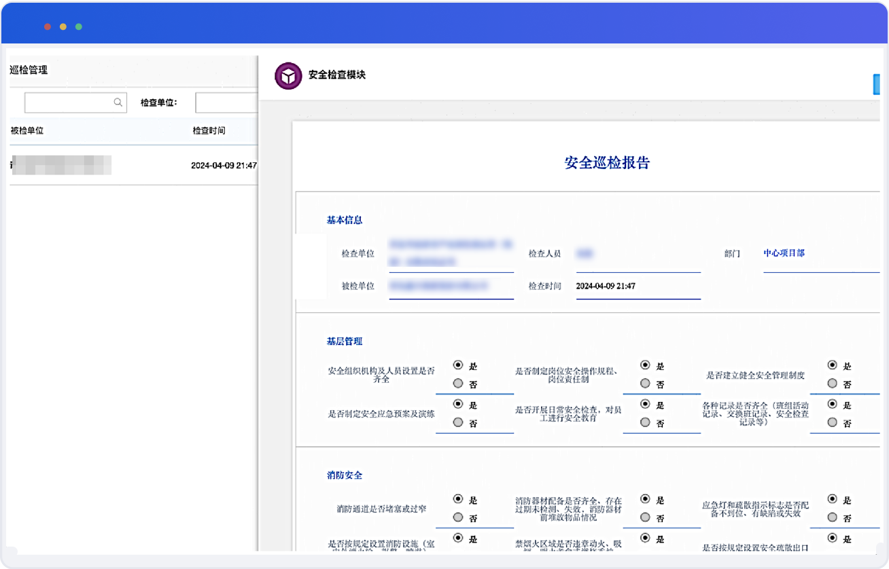Viewport: 889px width, 569px height.
Task: Focus the 检查单位 filter input box
Action: coord(226,103)
